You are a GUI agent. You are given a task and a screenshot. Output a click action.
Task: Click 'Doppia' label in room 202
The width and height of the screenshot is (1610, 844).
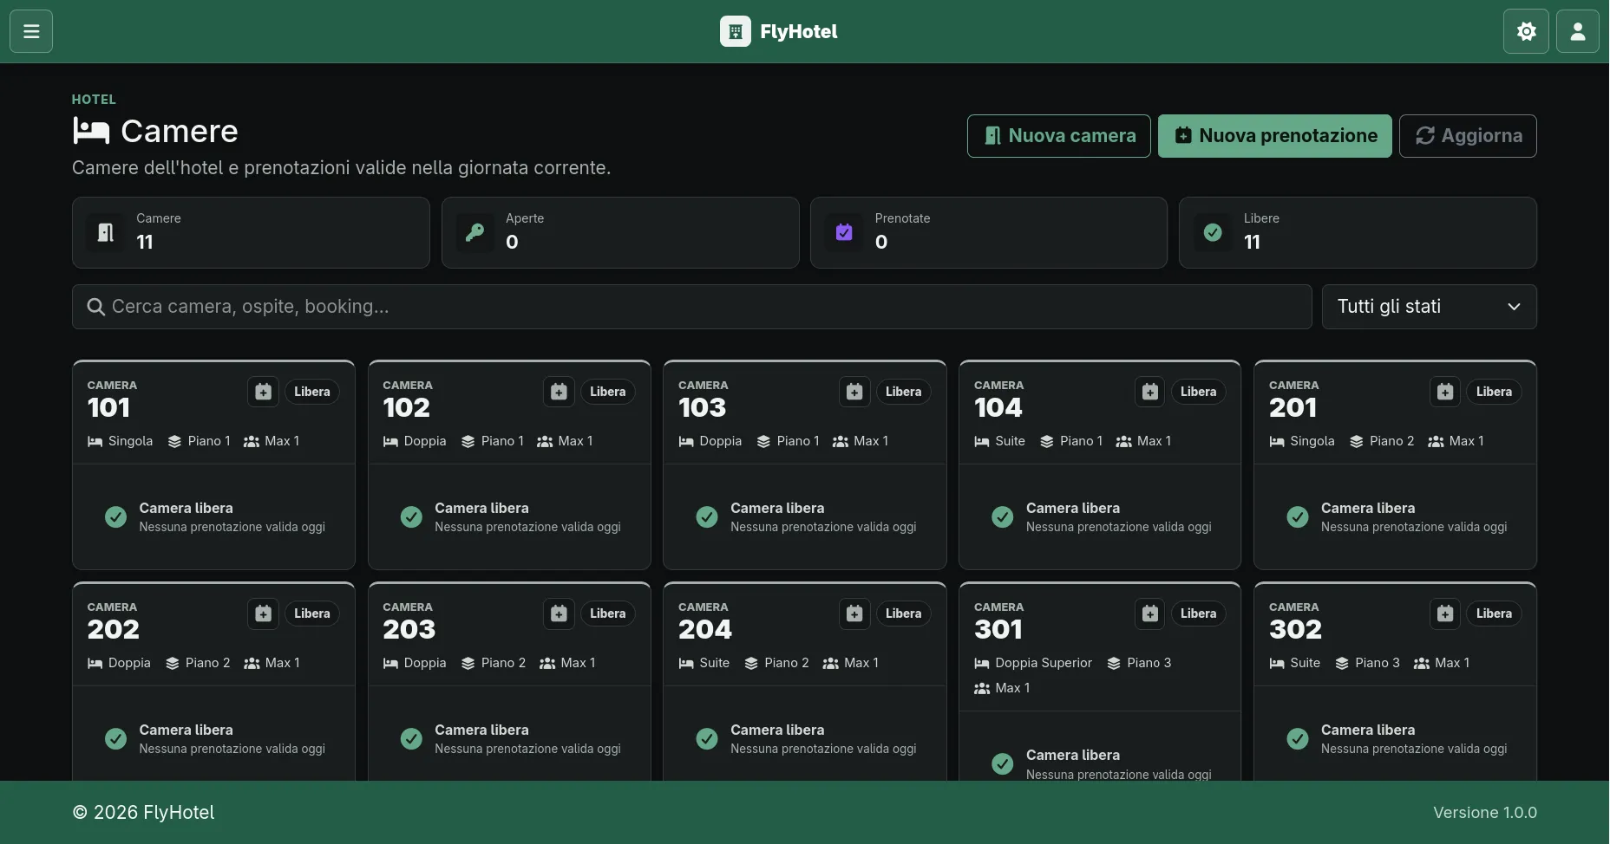[129, 663]
